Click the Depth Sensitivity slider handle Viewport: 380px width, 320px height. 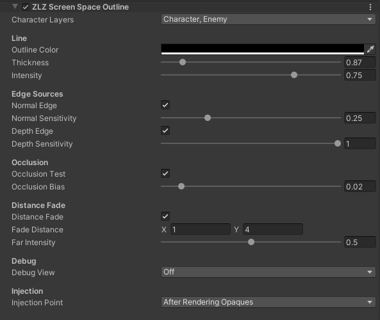337,143
